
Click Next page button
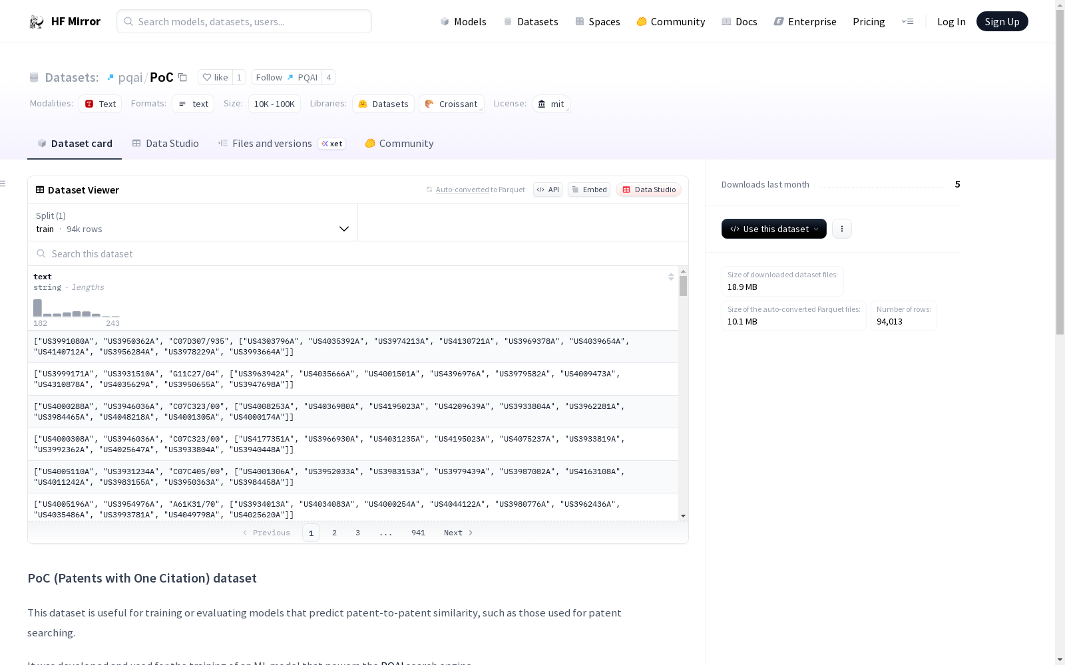point(459,533)
